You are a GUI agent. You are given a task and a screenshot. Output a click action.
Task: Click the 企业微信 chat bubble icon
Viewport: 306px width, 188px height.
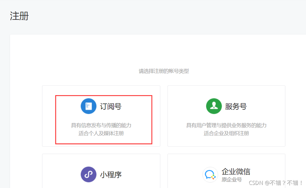click(x=210, y=174)
